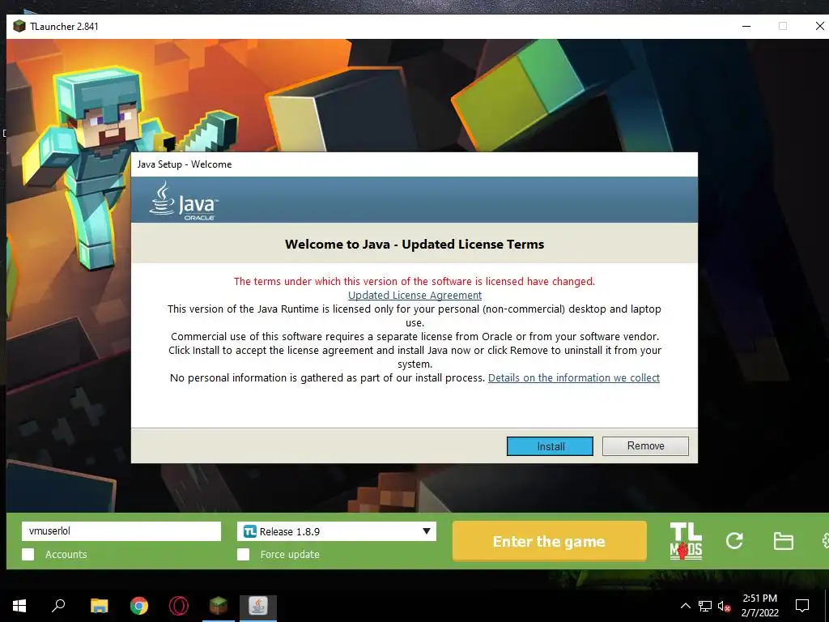This screenshot has width=829, height=622.
Task: Show hidden system tray icons chevron
Action: (x=685, y=606)
